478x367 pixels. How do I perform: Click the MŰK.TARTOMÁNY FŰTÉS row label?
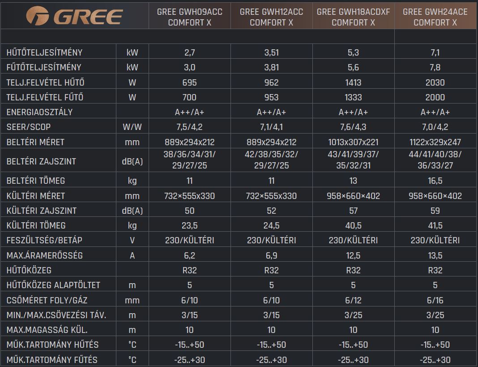click(52, 360)
